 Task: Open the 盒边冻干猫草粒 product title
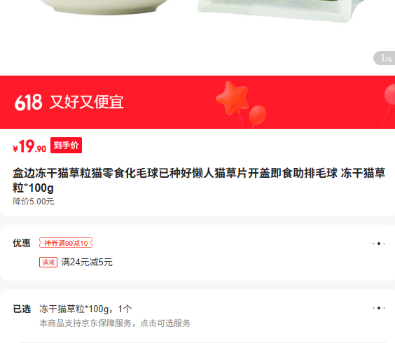point(199,181)
